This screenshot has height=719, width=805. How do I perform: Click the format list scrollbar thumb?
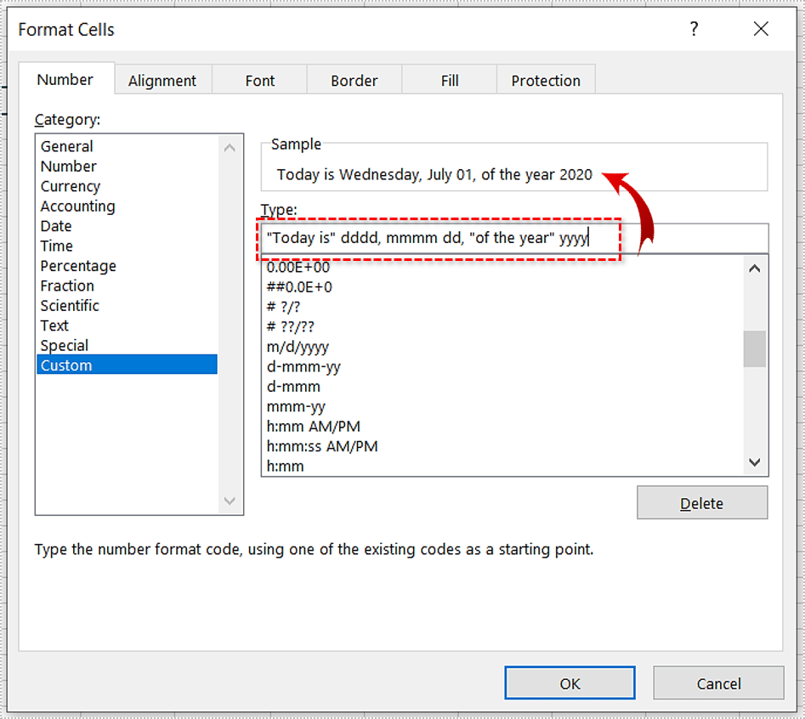click(754, 348)
